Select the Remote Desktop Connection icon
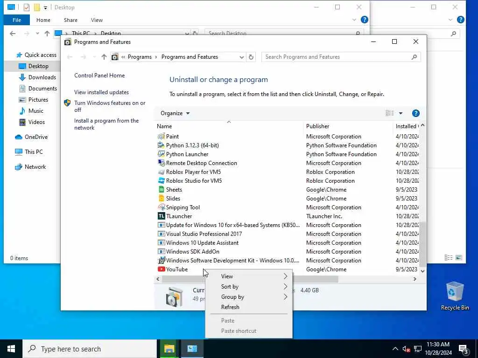Image resolution: width=478 pixels, height=358 pixels. (161, 163)
